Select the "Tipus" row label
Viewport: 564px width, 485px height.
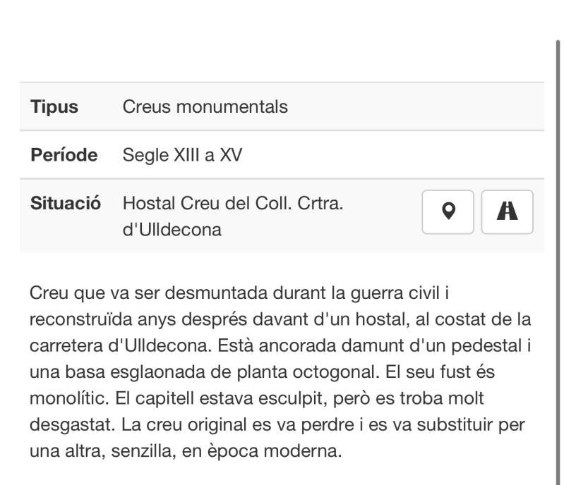coord(54,107)
